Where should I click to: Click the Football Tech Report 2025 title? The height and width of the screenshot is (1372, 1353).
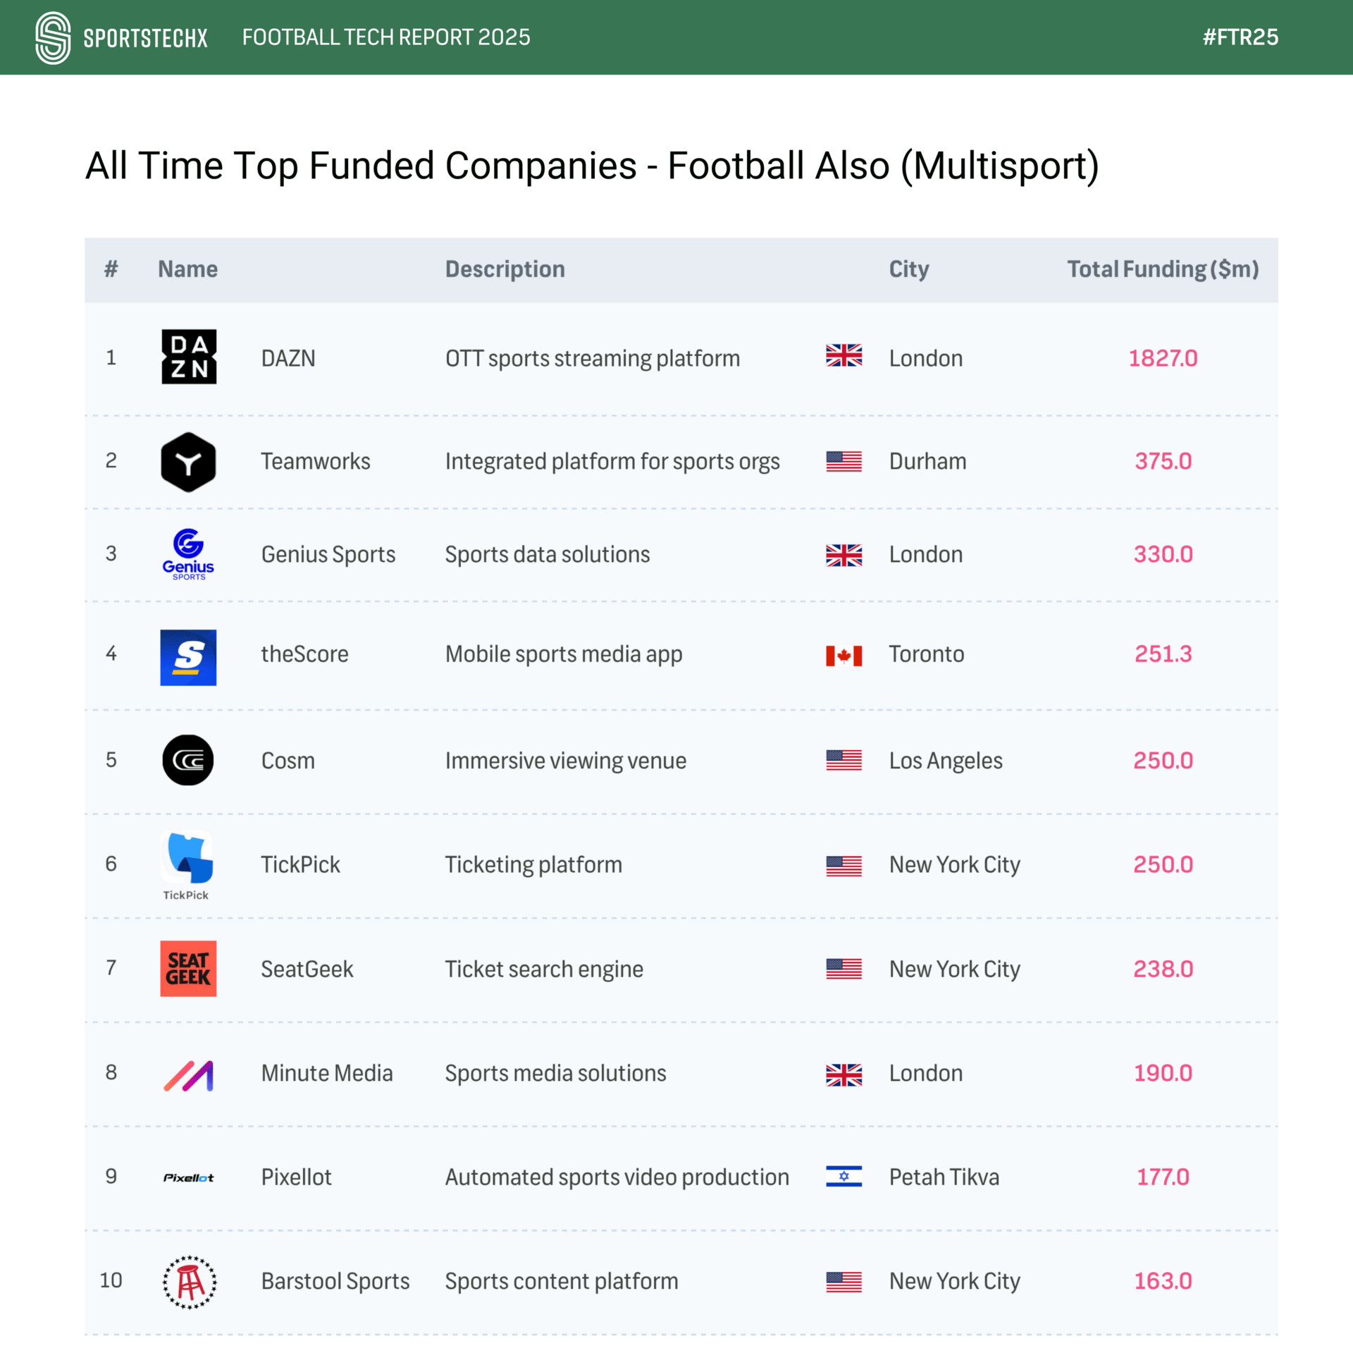point(386,37)
